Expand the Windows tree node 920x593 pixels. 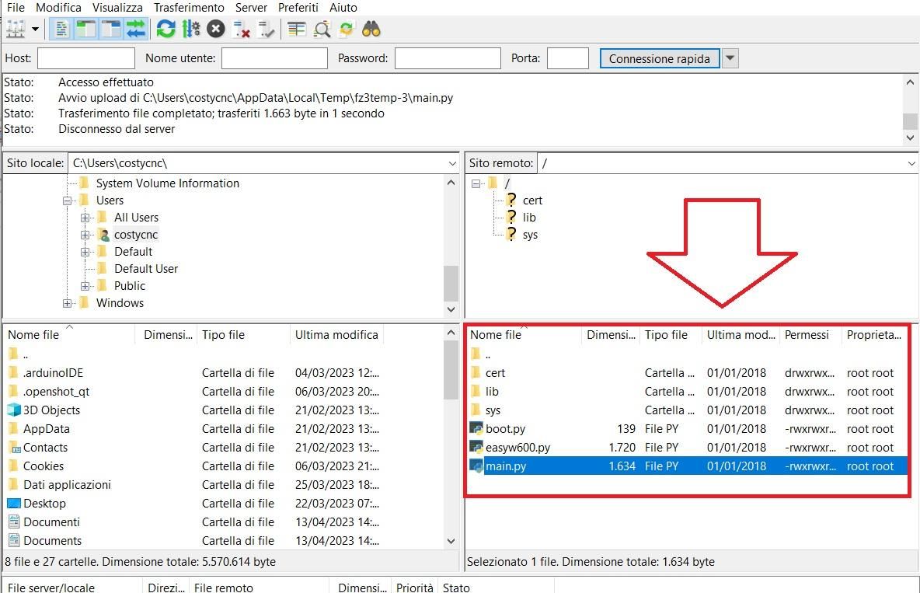pos(67,303)
